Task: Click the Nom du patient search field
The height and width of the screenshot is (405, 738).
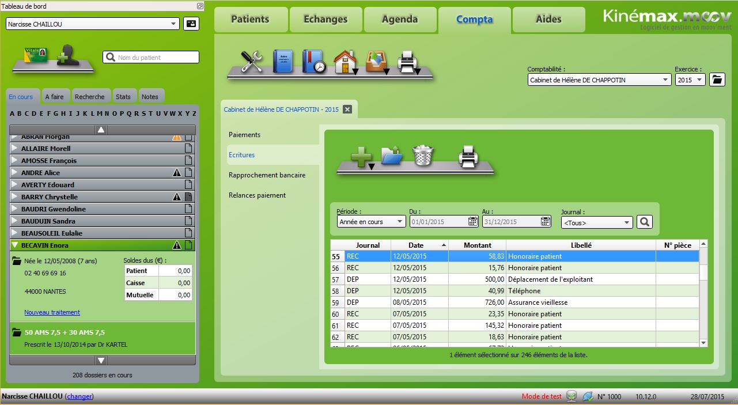Action: pos(151,57)
